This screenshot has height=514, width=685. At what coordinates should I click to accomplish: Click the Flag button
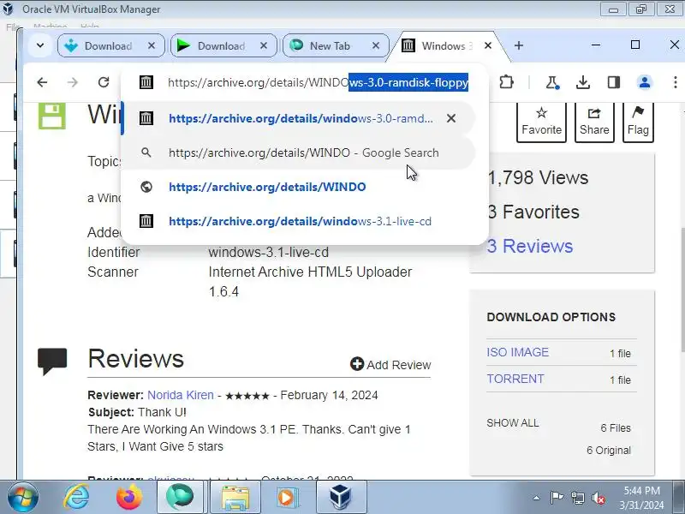[x=638, y=122]
